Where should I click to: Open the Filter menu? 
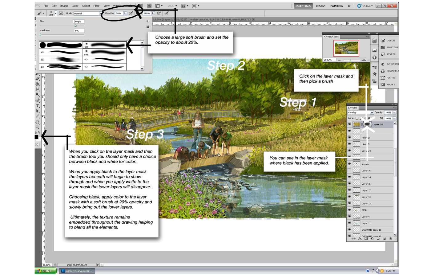(x=96, y=6)
